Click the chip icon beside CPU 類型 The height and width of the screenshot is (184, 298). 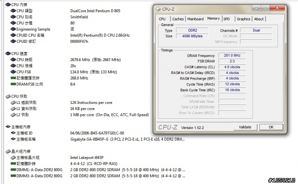click(13, 11)
